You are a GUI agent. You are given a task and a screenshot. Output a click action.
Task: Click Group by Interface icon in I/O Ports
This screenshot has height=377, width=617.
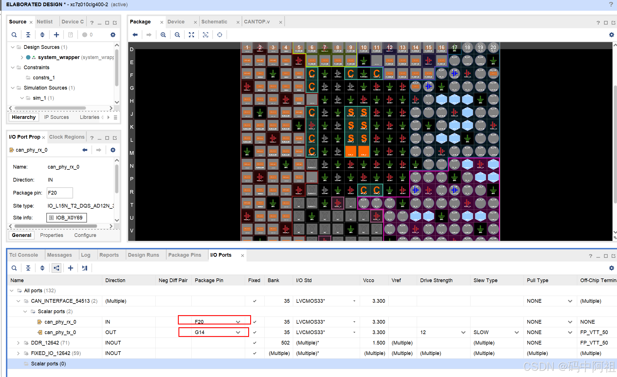tap(56, 268)
